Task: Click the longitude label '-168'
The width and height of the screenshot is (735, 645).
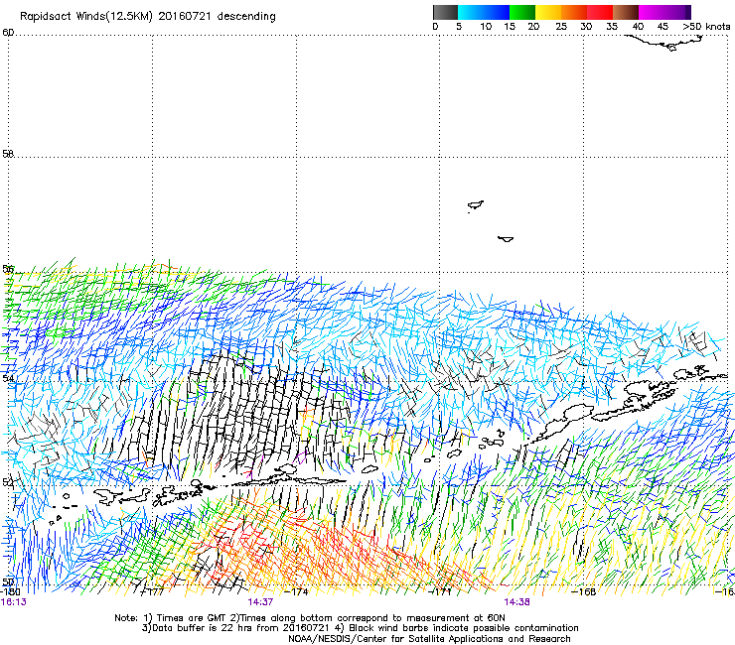Action: (x=584, y=591)
